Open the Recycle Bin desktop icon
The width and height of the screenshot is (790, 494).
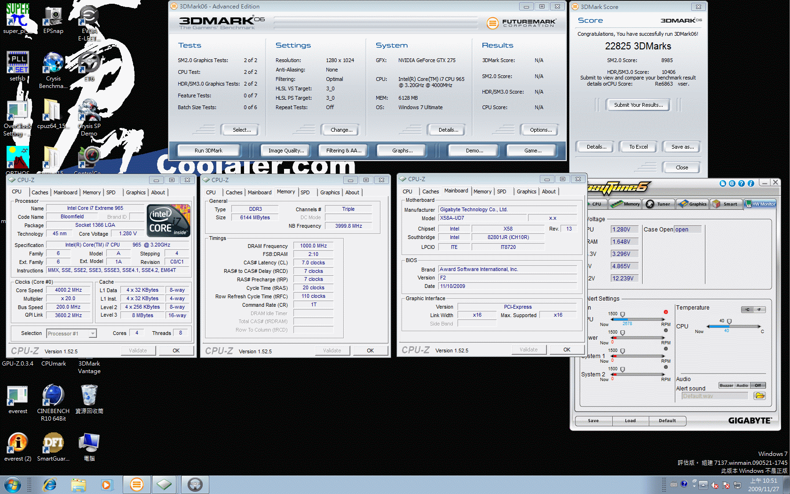(x=89, y=399)
